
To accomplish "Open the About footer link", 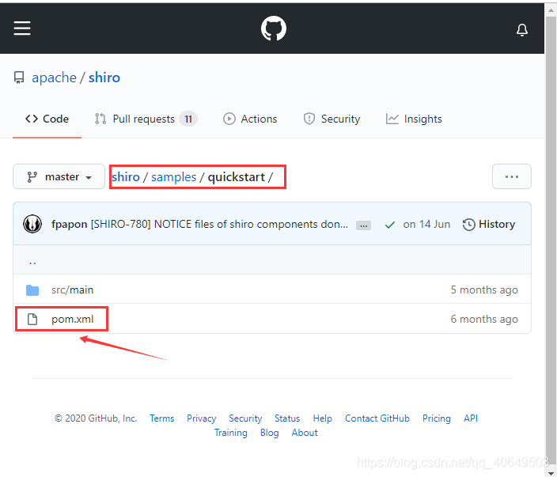I will click(305, 433).
